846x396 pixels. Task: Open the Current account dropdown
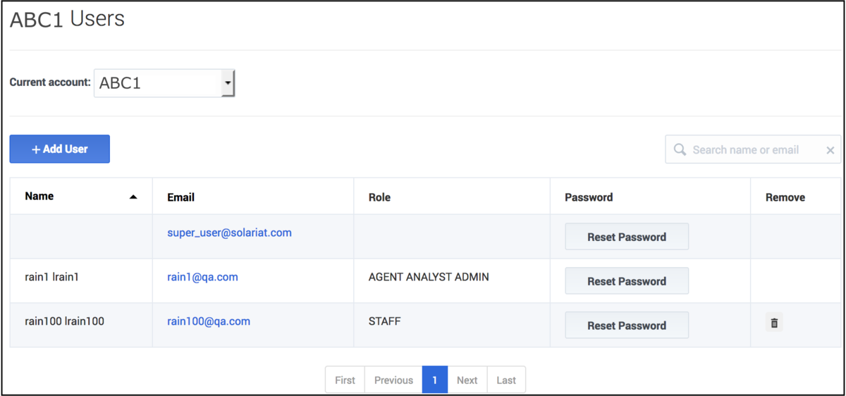point(164,82)
